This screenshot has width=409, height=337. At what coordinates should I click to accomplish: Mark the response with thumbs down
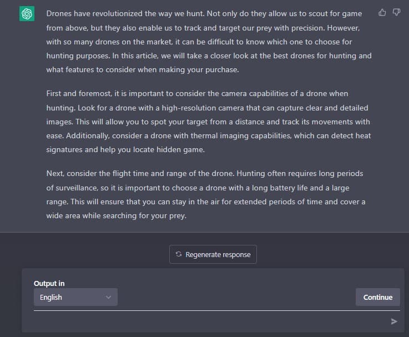click(396, 12)
